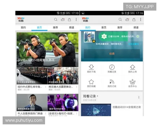Open 棉花糖大叔霹雳舞 video thumbnail

pos(63,76)
